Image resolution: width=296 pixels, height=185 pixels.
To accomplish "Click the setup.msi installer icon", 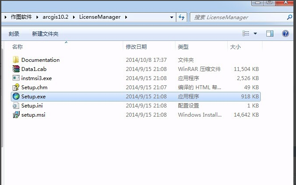I will coord(16,114).
